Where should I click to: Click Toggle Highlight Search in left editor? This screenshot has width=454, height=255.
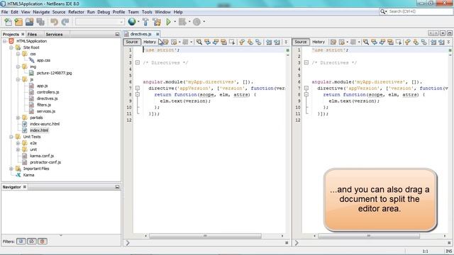[223, 42]
